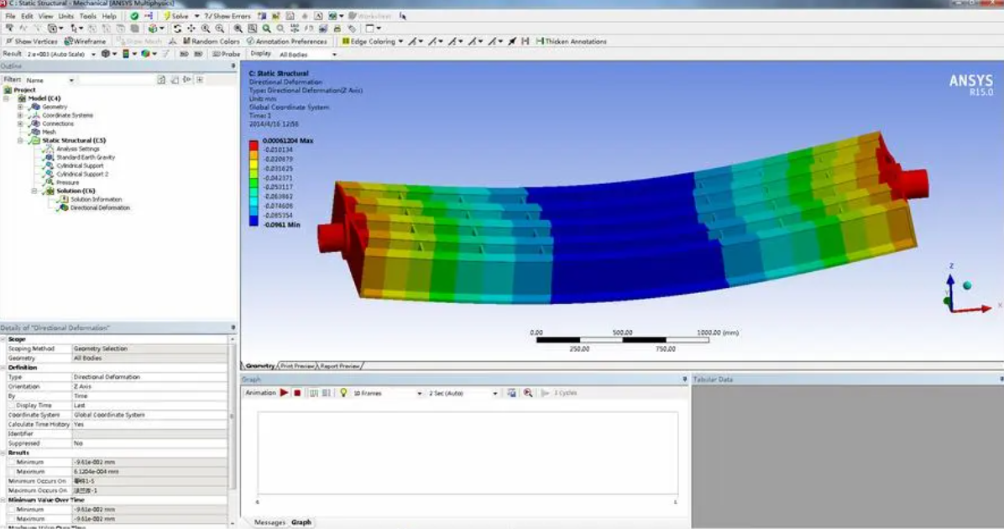This screenshot has height=529, width=1004.
Task: Expand the Coordinate Systems node
Action: click(20, 115)
